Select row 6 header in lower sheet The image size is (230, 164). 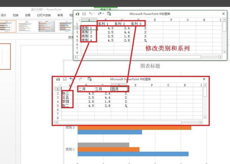pos(58,110)
